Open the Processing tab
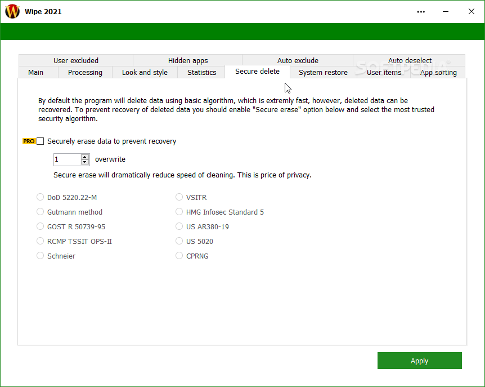Image resolution: width=485 pixels, height=387 pixels. click(x=85, y=72)
